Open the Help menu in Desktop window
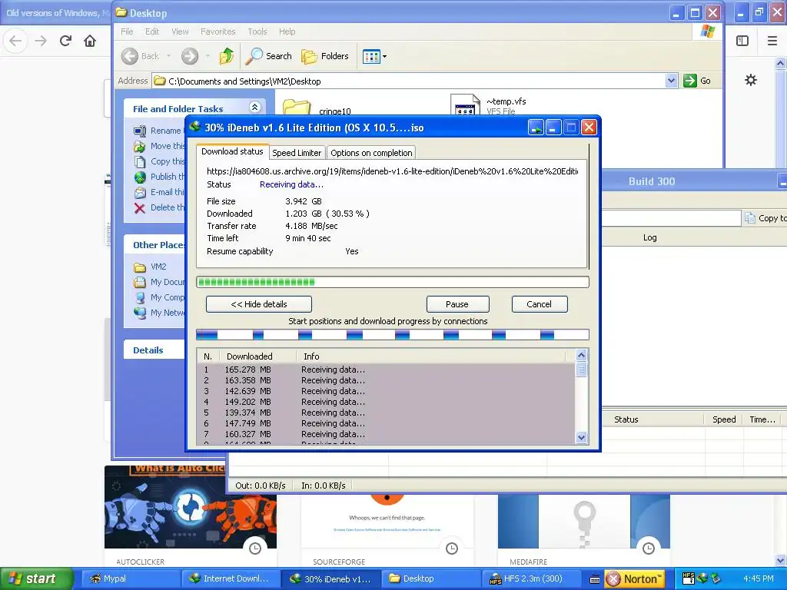Image resolution: width=787 pixels, height=590 pixels. [287, 31]
